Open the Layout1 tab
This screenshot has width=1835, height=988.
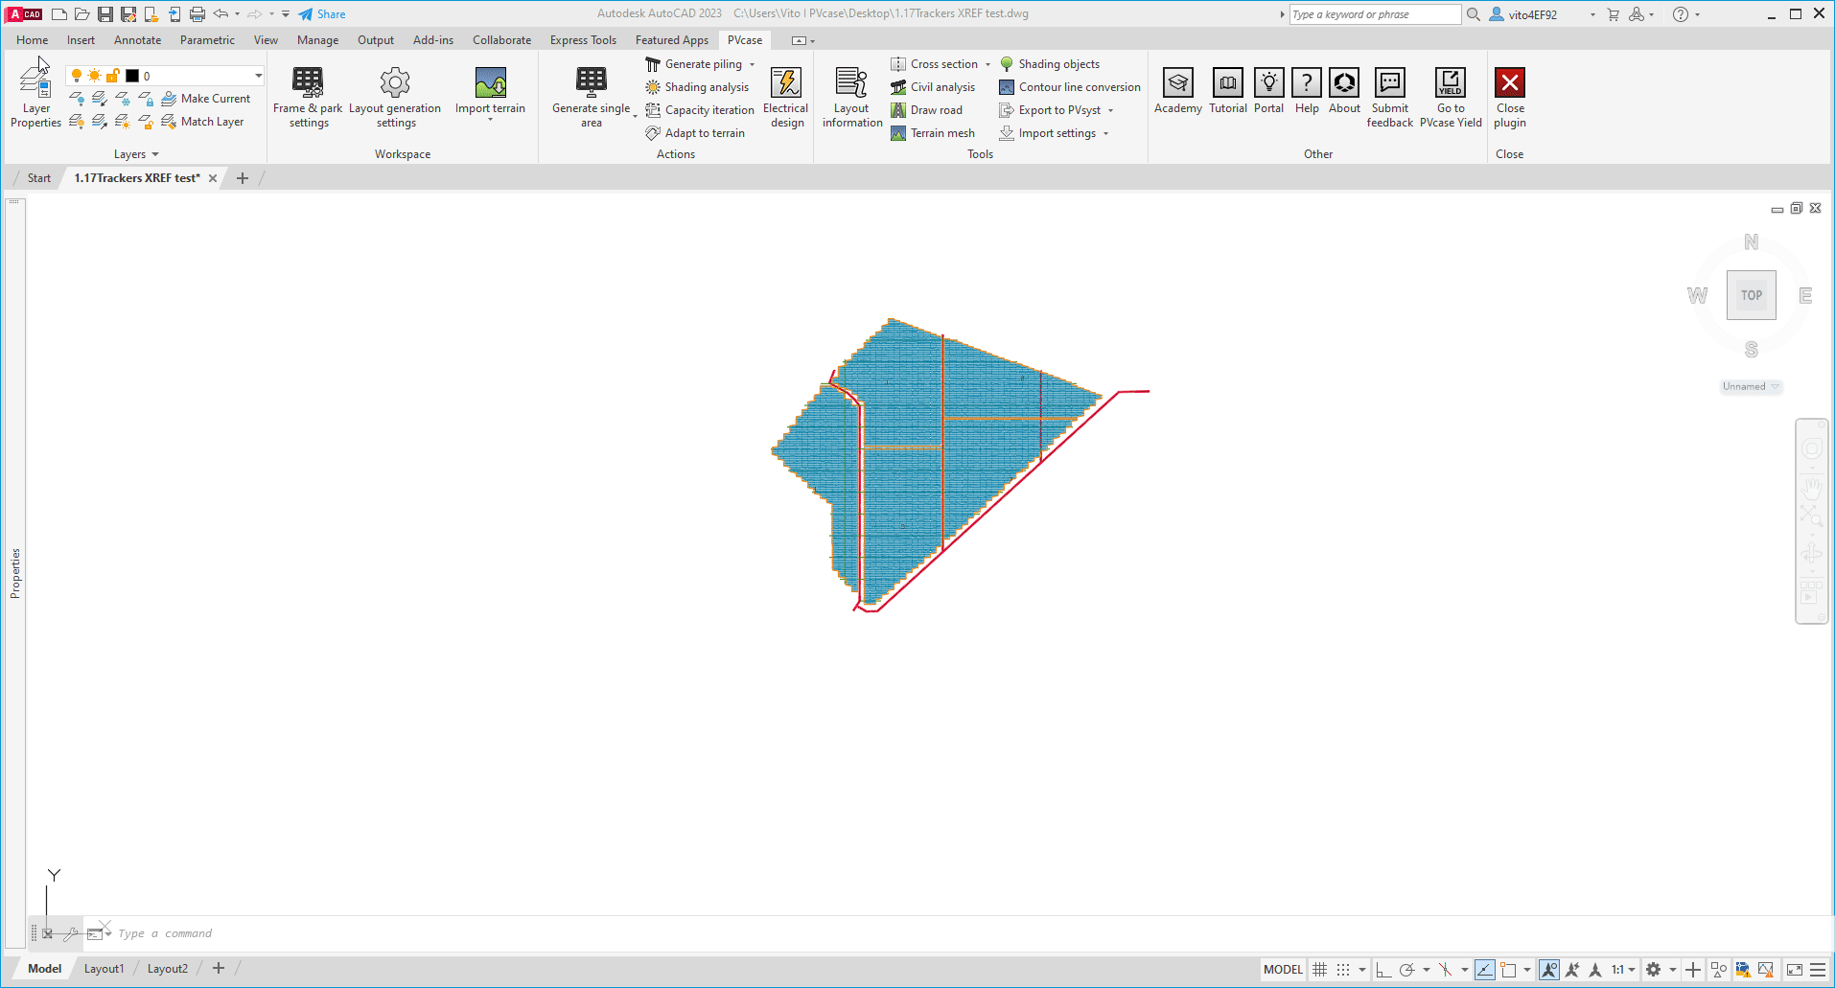pos(104,969)
